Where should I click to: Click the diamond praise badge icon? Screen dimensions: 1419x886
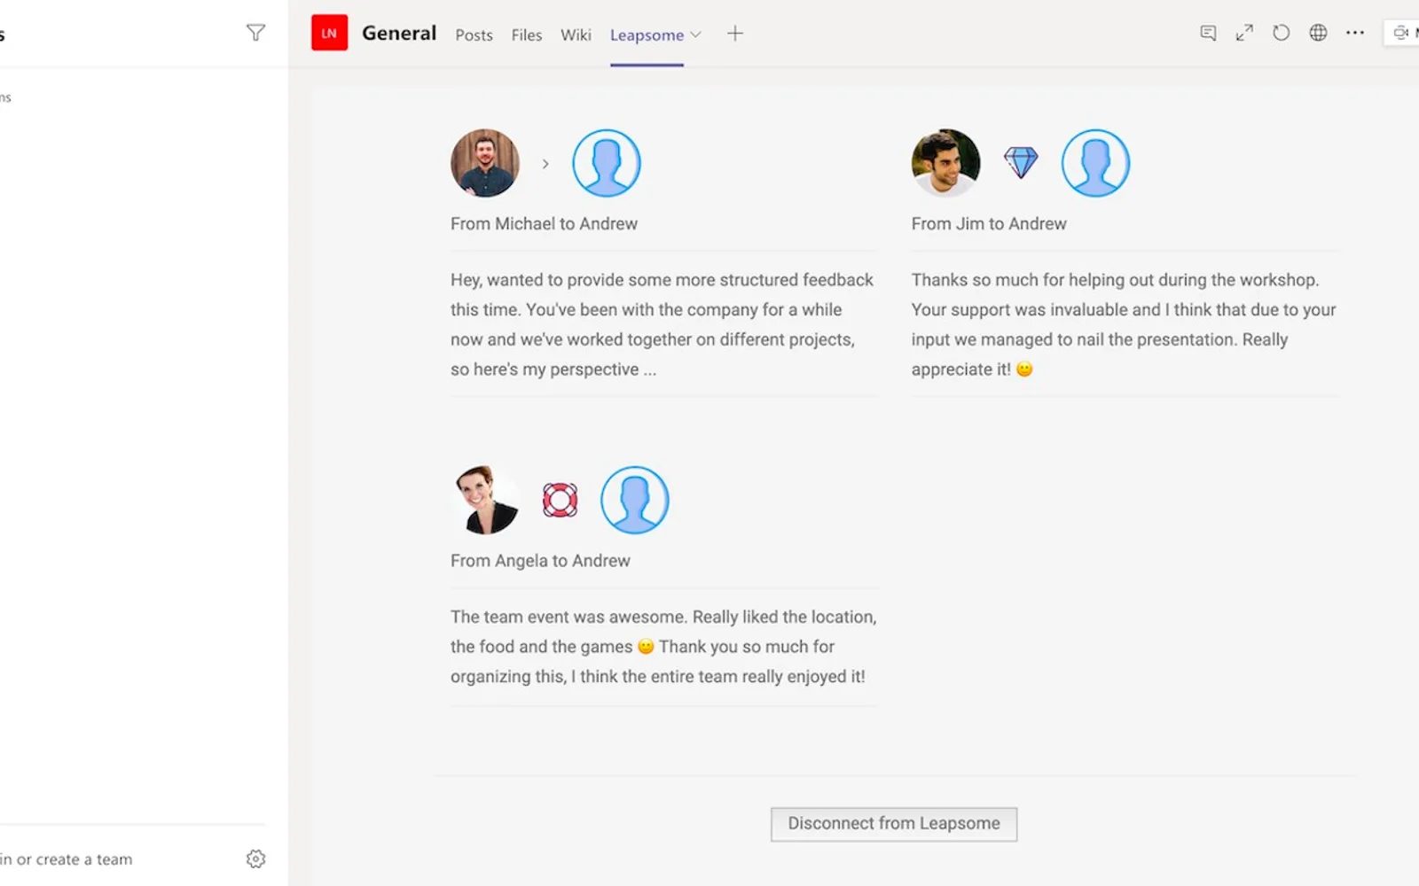click(x=1021, y=162)
